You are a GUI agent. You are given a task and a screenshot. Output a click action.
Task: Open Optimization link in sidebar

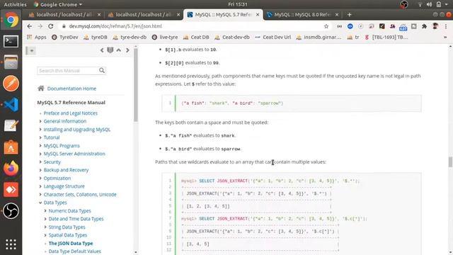click(x=57, y=178)
